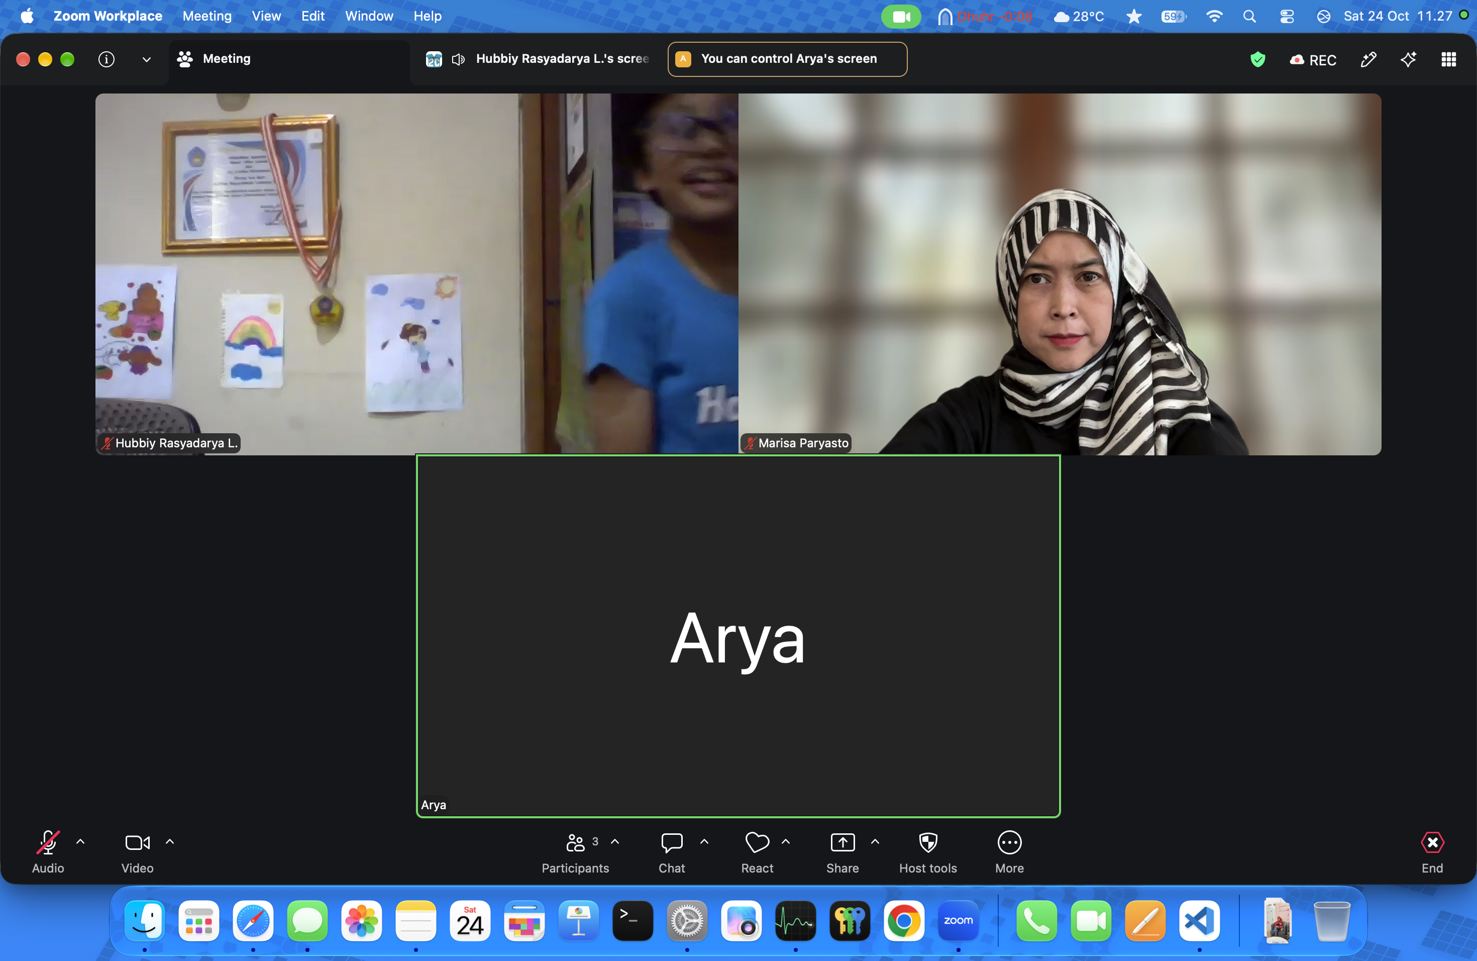Click You can control Arya's screen banner
Screen dimensions: 1477x961
[787, 59]
